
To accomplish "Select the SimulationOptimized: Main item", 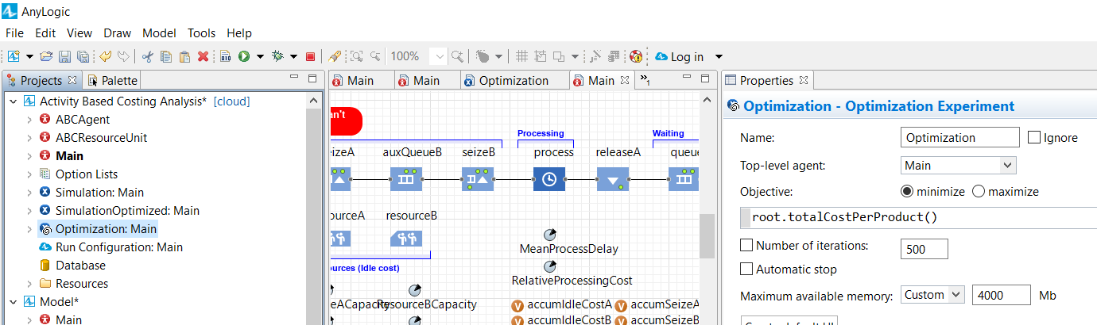I will click(x=127, y=211).
